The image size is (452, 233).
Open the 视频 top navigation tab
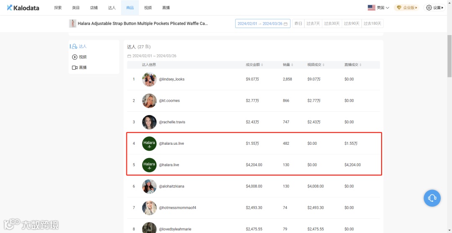tap(148, 8)
